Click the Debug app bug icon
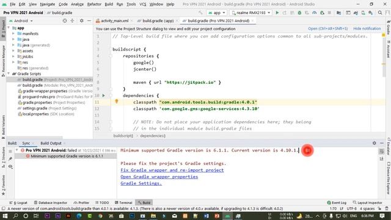This screenshot has height=220, width=391. click(x=299, y=13)
